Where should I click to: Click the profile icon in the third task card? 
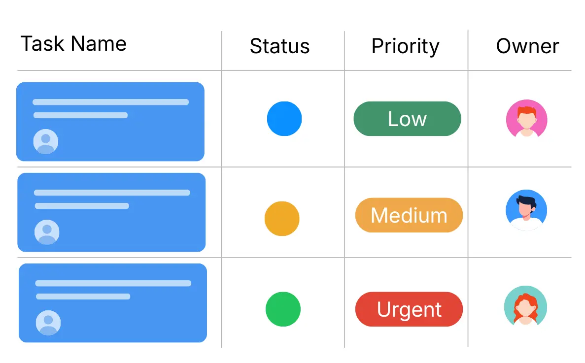tap(48, 323)
